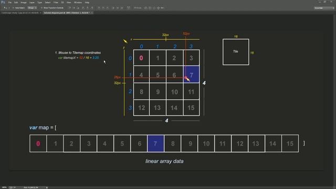Select the 3D Slide mode icon

(x=158, y=8)
